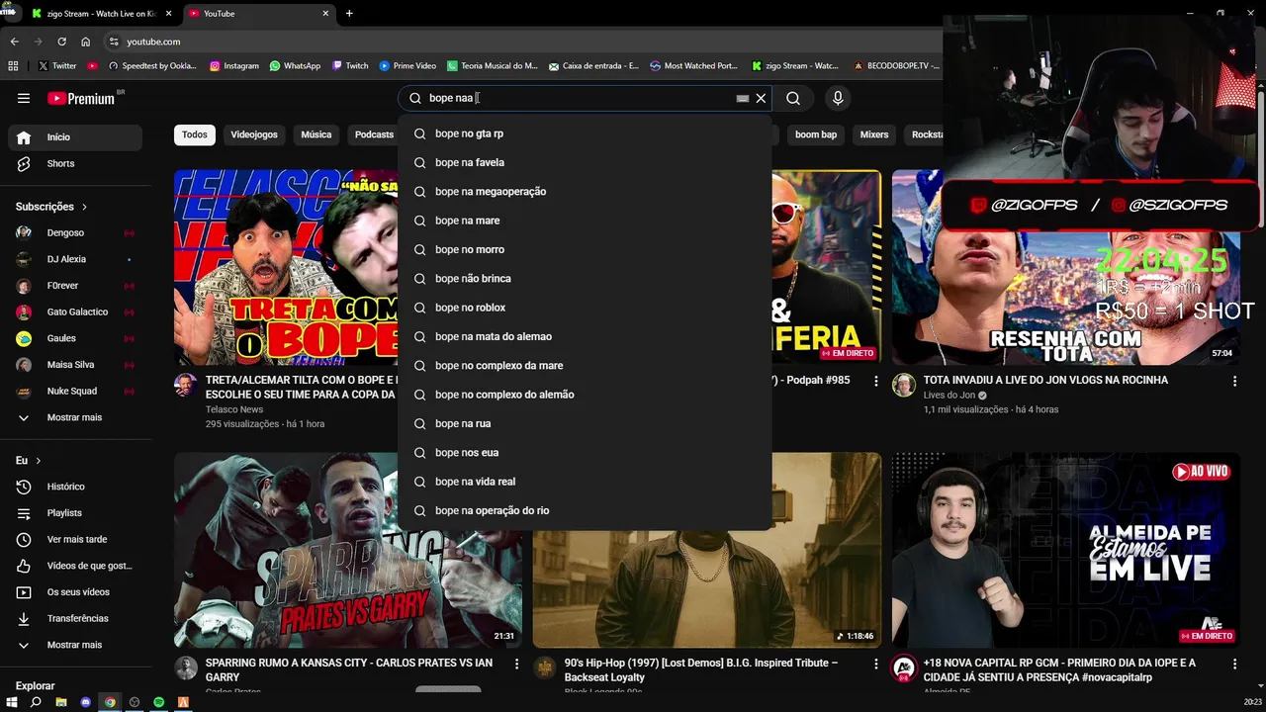Open the 'Sparring Prates vs Garry' thumbnail
The width and height of the screenshot is (1266, 712).
[x=348, y=550]
